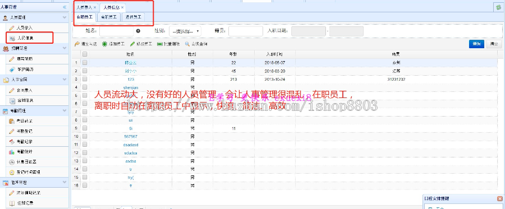Screen dimensions: 505x209
Task: Check the checkbox for asdsa row
Action: pyautogui.click(x=85, y=161)
